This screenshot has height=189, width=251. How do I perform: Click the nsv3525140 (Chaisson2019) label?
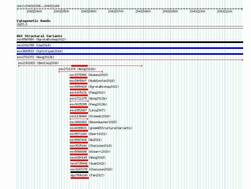[91, 146]
